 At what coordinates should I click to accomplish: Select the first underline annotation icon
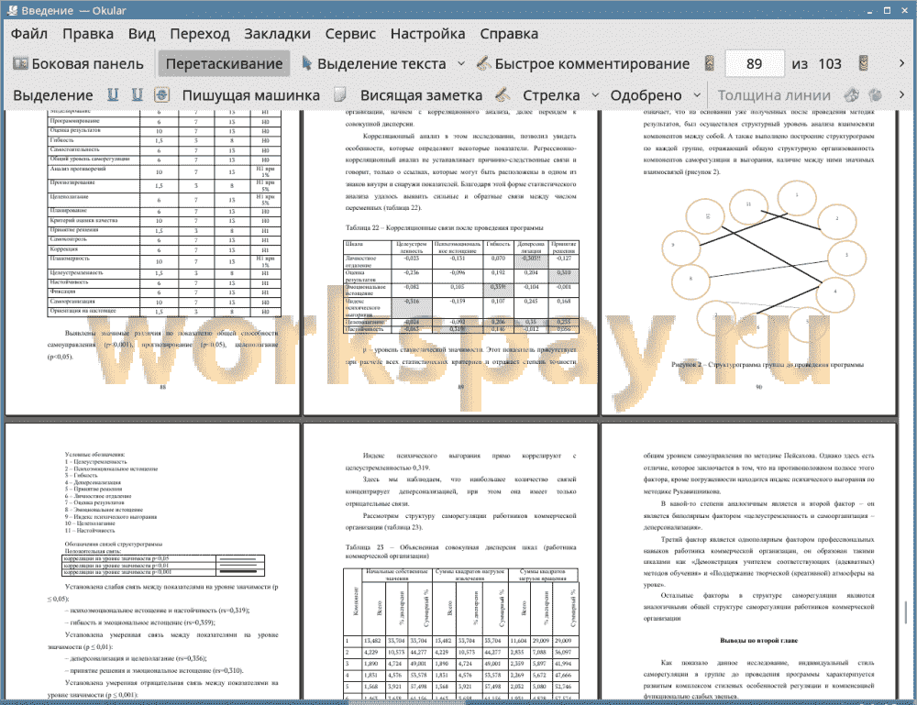click(x=113, y=94)
